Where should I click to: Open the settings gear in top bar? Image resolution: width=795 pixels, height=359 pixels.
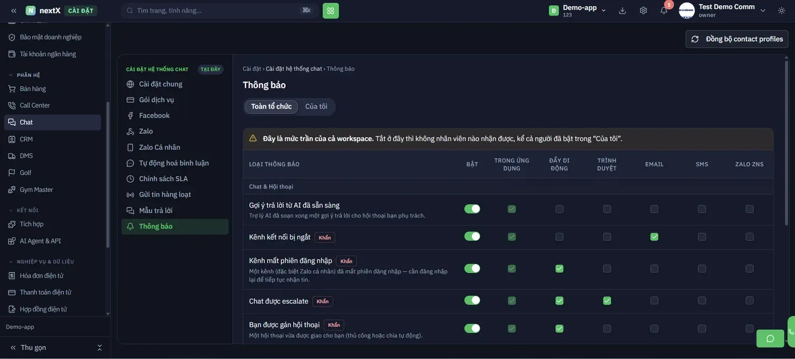643,11
